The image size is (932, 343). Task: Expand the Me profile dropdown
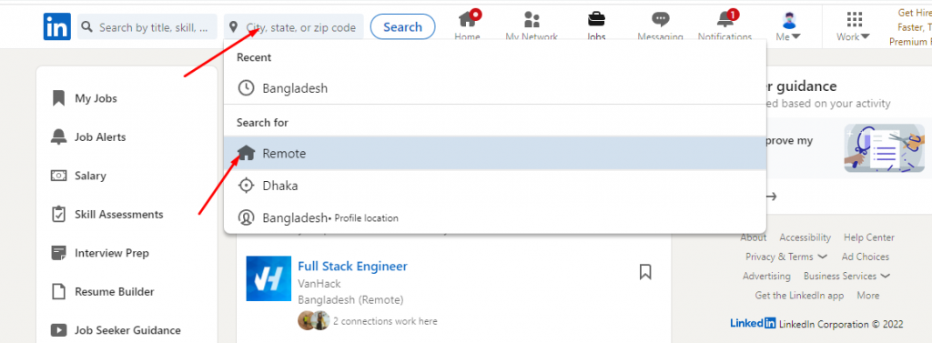click(x=789, y=26)
